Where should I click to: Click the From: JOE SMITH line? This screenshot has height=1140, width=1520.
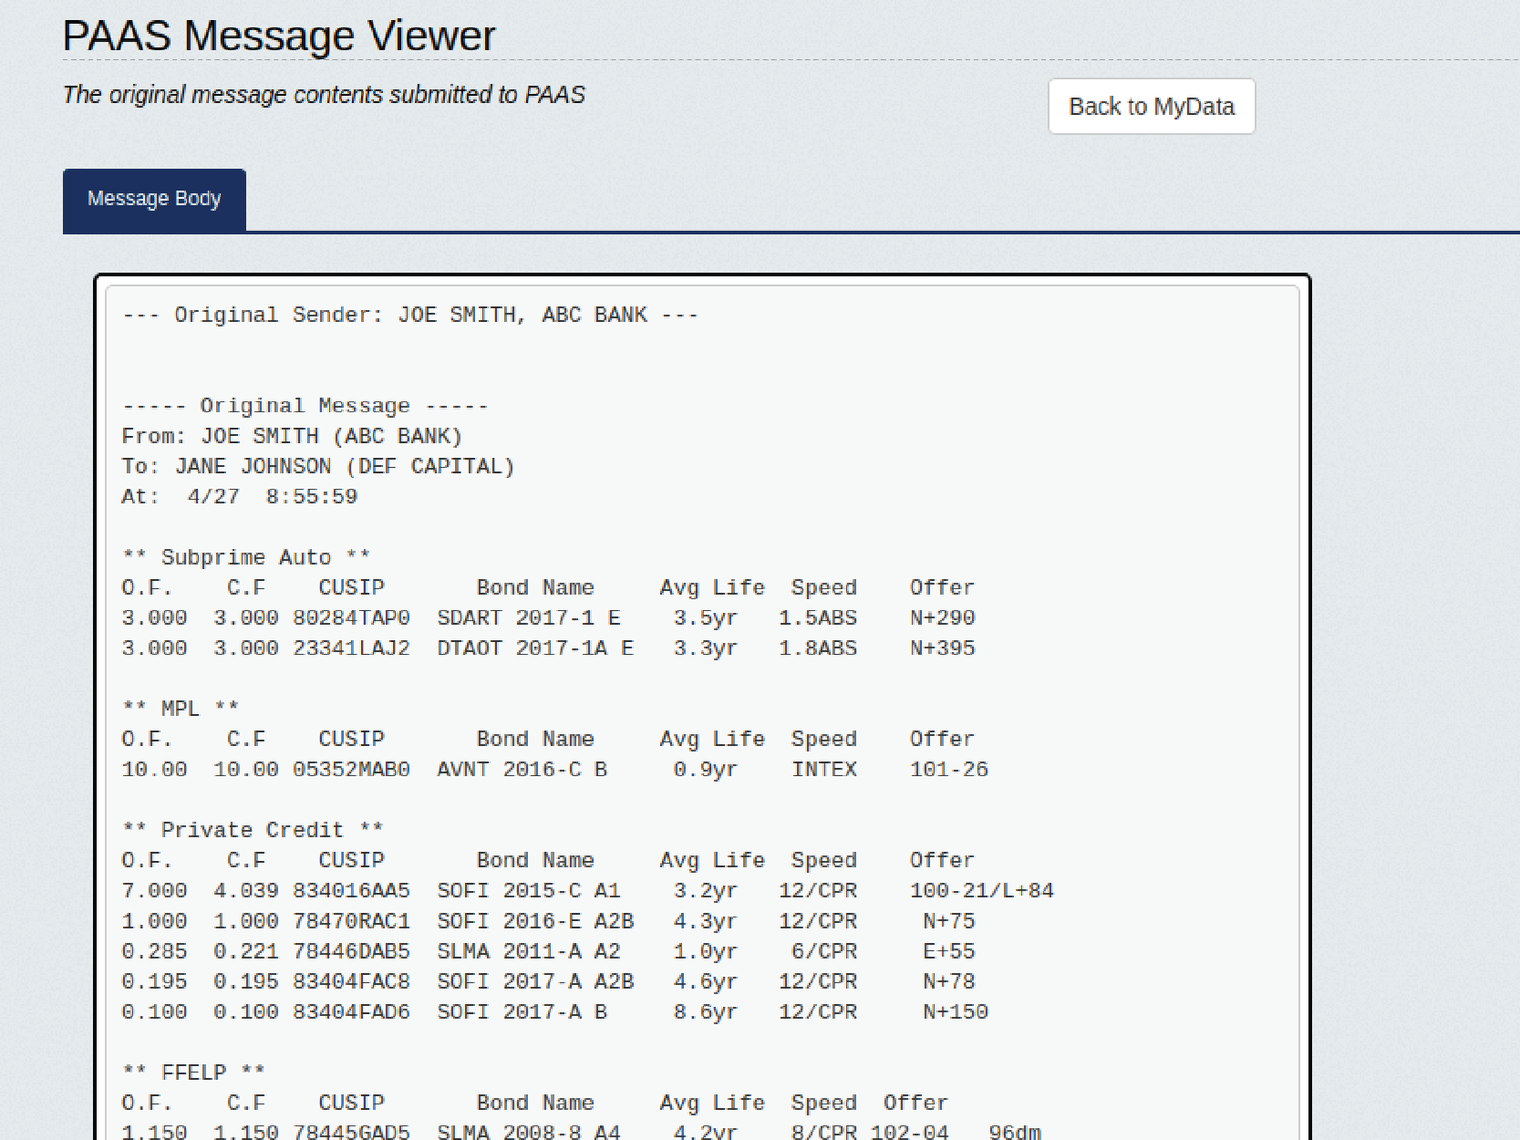[x=292, y=437]
